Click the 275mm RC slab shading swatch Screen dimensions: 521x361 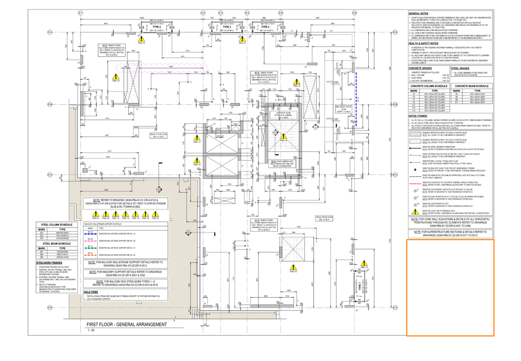(x=415, y=141)
